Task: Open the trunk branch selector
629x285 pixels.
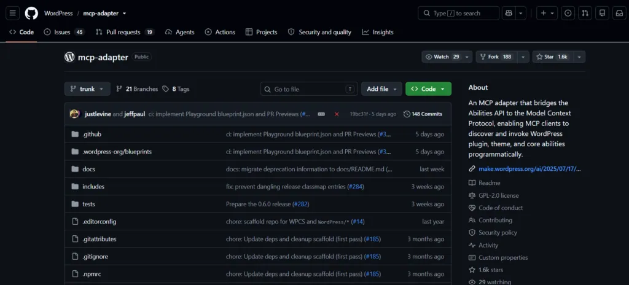Action: click(87, 88)
